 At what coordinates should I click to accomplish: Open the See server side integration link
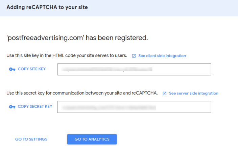click(x=193, y=94)
